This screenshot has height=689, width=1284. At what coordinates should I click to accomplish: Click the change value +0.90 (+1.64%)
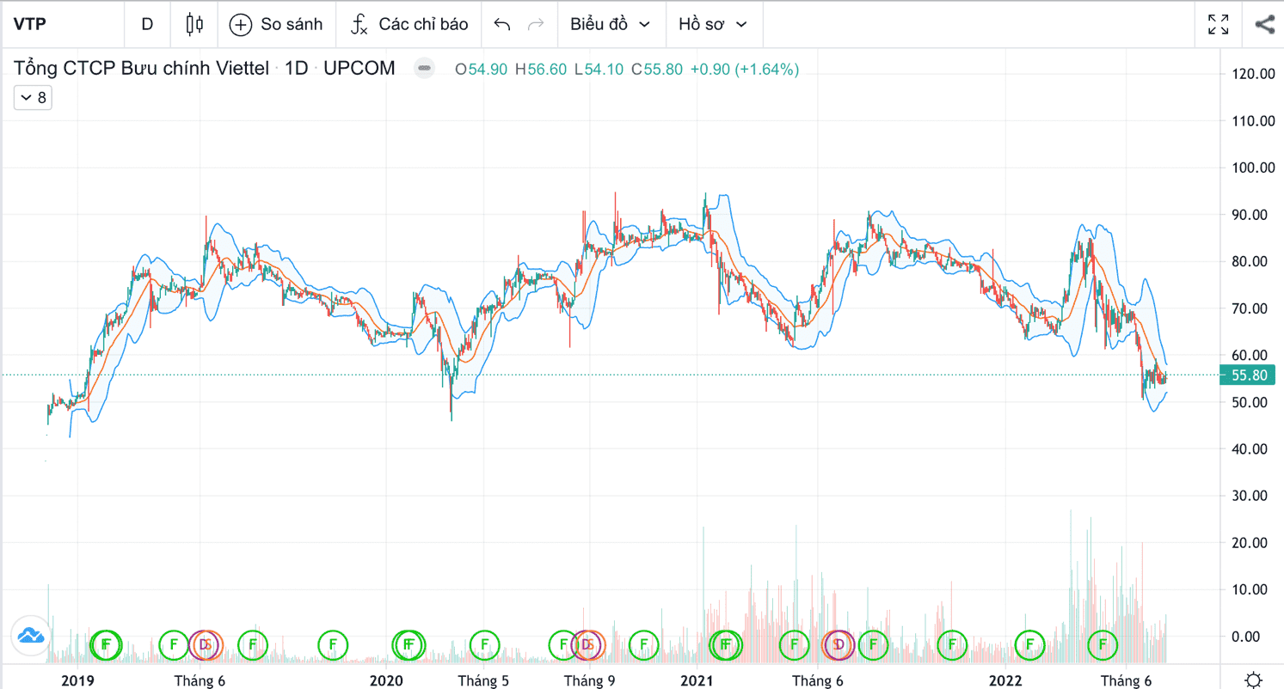tap(745, 70)
